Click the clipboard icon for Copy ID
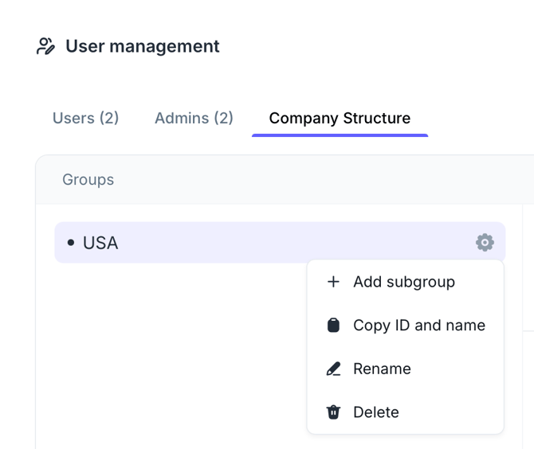 pos(333,325)
